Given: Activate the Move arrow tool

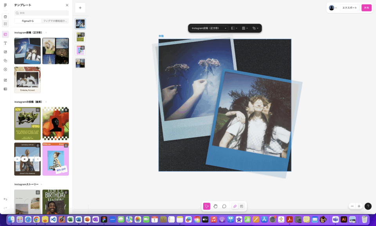Looking at the screenshot, I should (207, 206).
